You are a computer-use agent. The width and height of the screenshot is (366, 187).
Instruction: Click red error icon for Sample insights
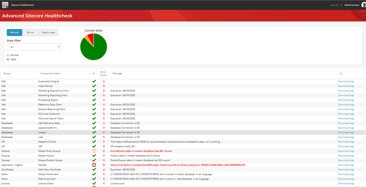(x=94, y=165)
